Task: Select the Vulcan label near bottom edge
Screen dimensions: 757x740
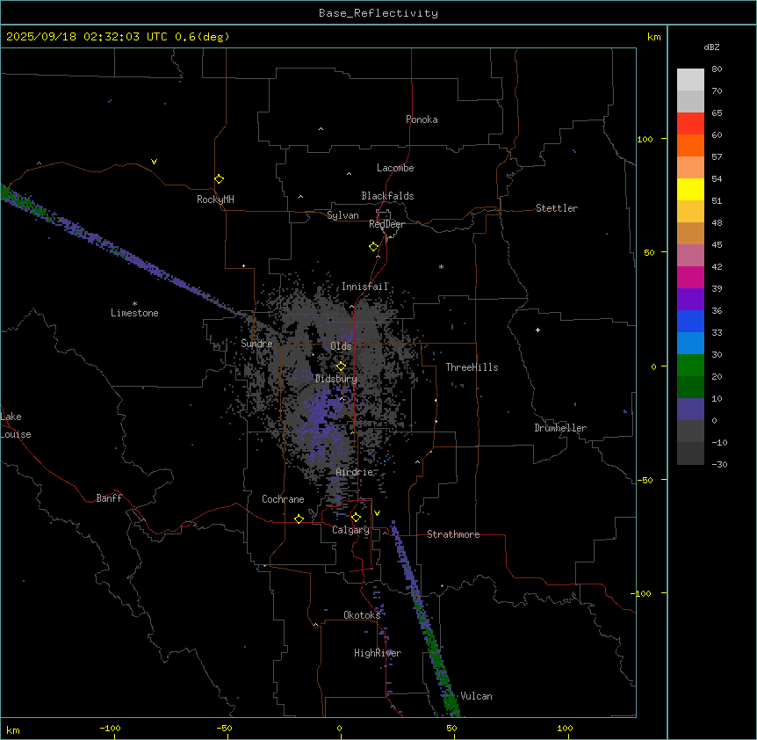Action: click(x=476, y=696)
